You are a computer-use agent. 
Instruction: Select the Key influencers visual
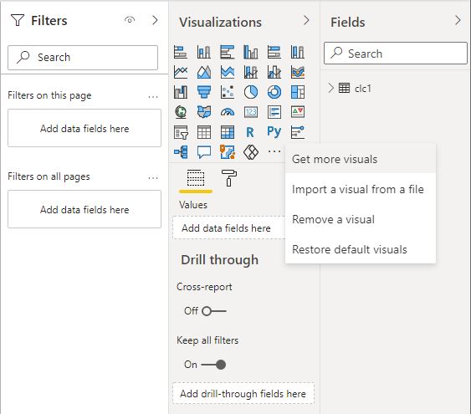298,132
